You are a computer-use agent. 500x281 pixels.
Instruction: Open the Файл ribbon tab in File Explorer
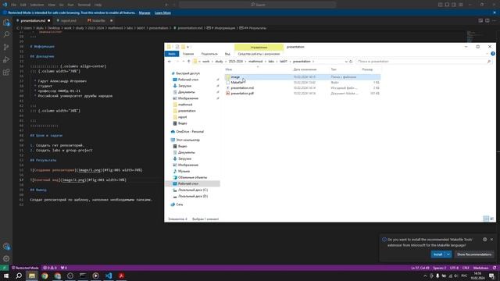tap(172, 54)
